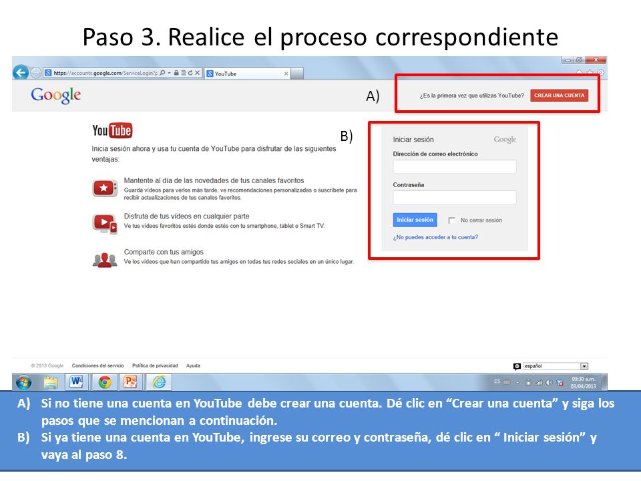Open 'Política de privacidad' footer link
The height and width of the screenshot is (481, 641).
coord(155,365)
